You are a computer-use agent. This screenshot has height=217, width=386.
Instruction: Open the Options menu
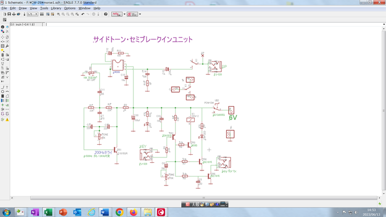pos(70,9)
